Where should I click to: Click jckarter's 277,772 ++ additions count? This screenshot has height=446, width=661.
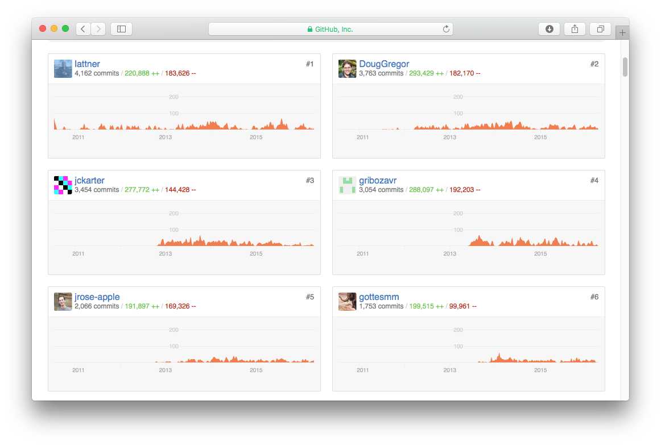[142, 190]
